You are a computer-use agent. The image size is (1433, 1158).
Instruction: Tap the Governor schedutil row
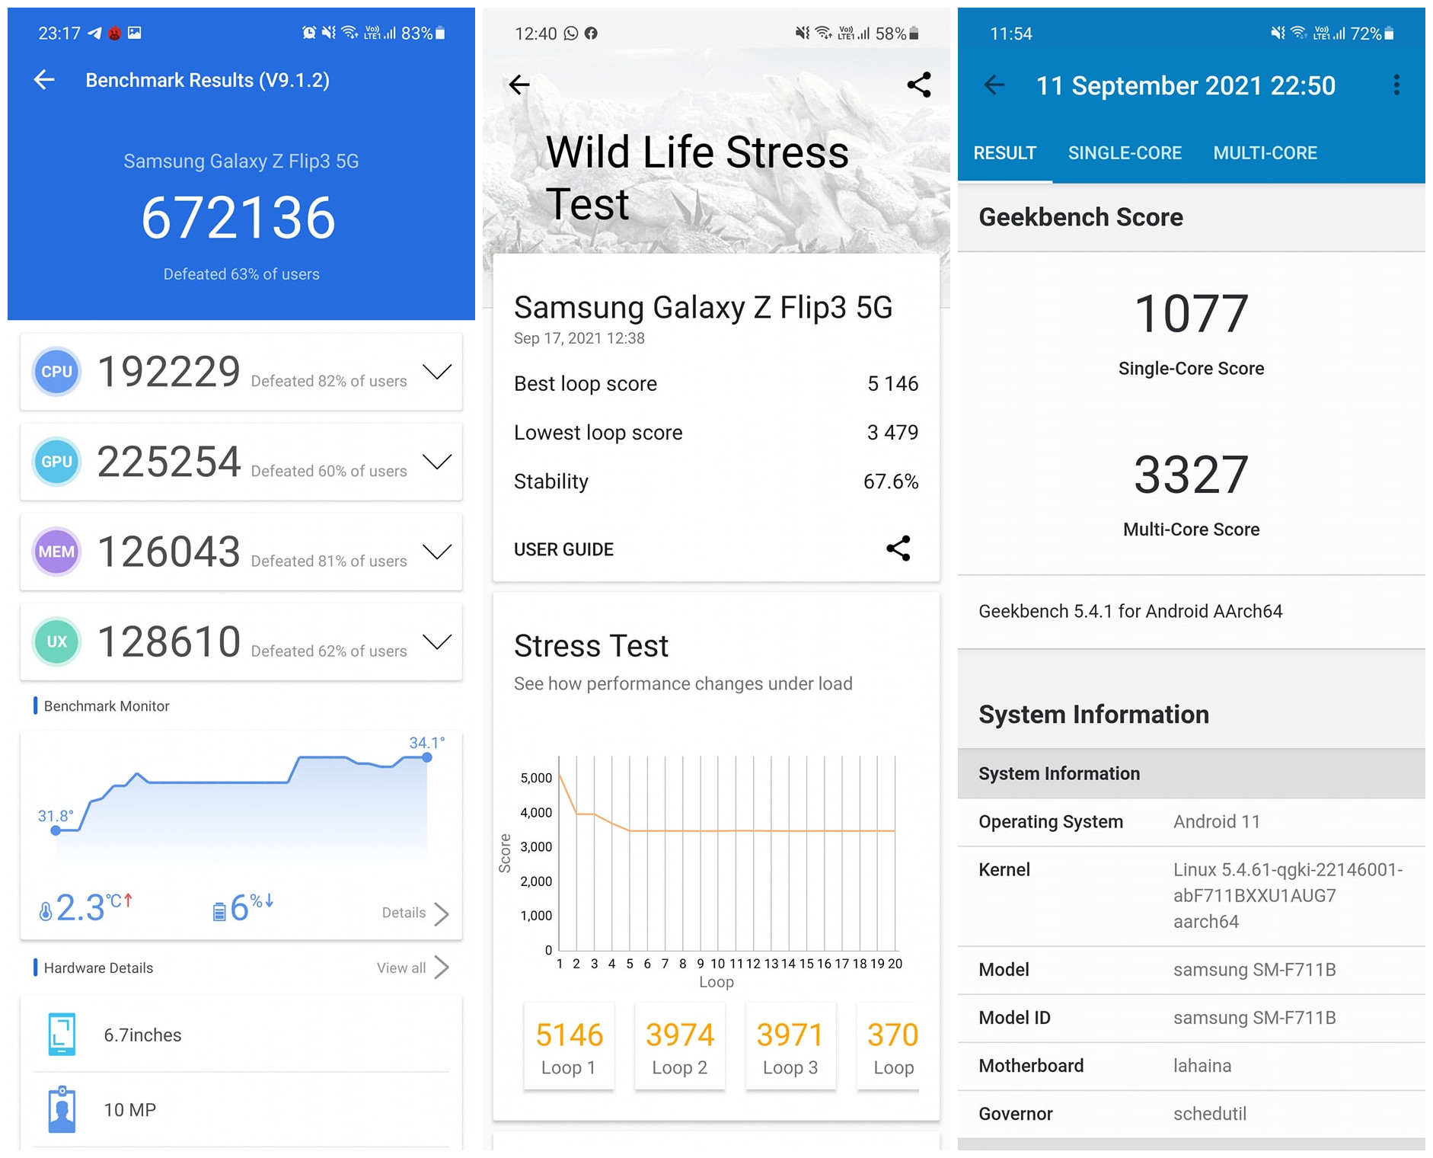tap(1191, 1114)
